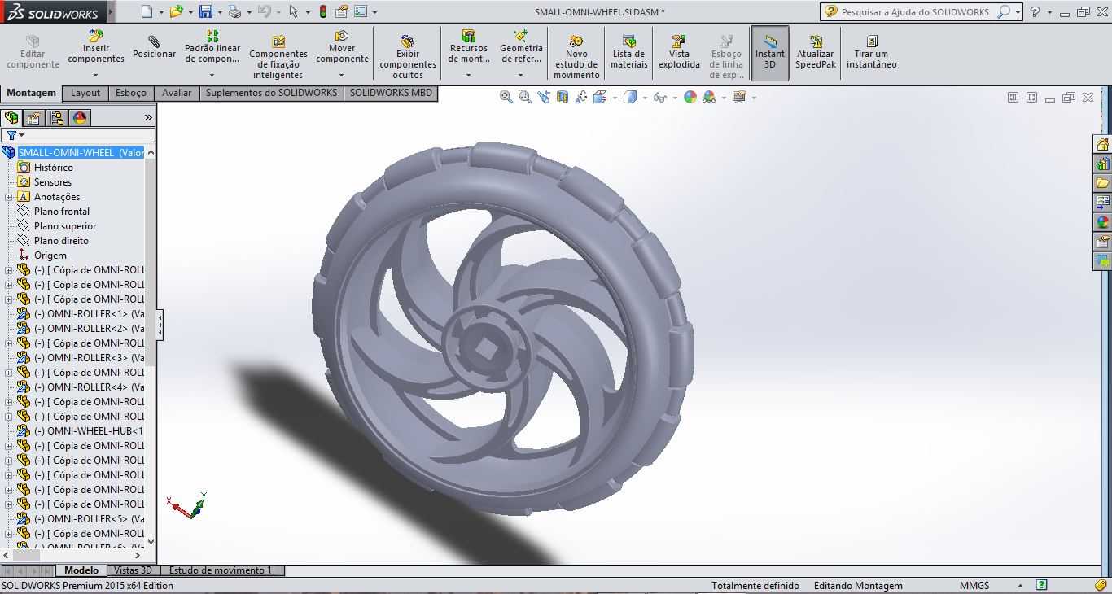Select the Histórico tree item
This screenshot has height=594, width=1112.
pos(54,168)
